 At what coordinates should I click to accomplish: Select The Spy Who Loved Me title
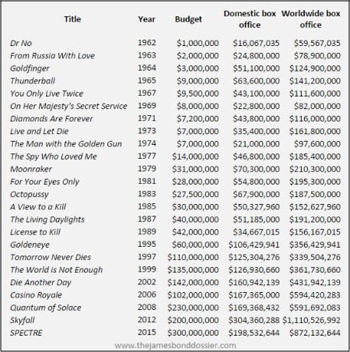[x=53, y=157]
